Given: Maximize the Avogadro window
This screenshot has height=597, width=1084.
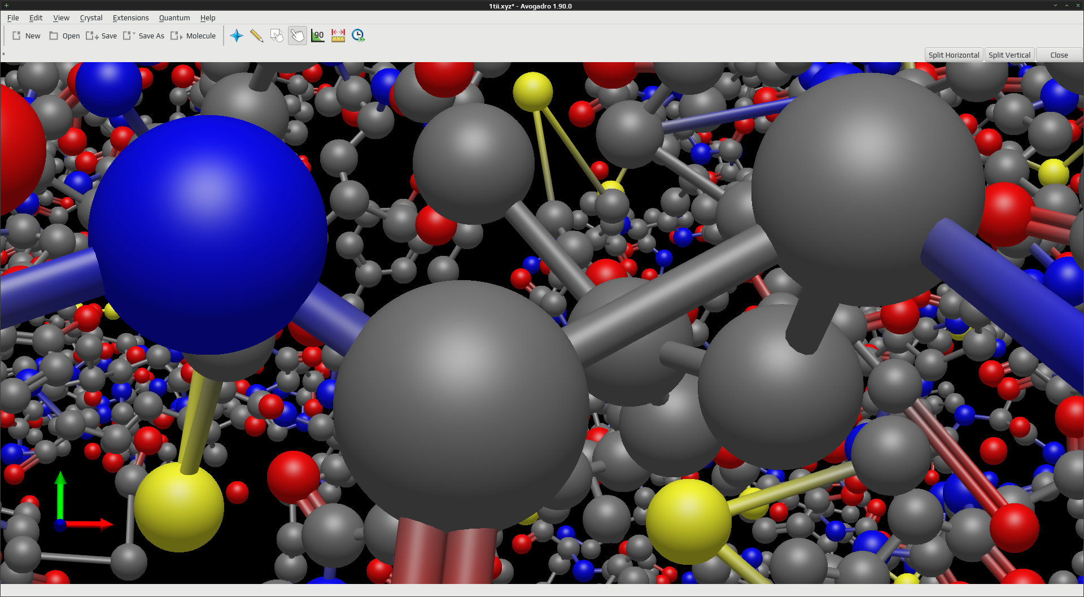Looking at the screenshot, I should coord(1066,6).
